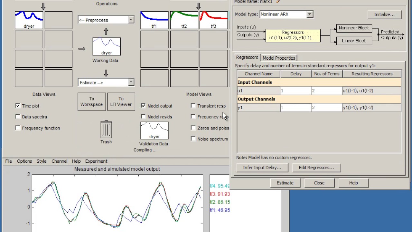Select the tf4 legend entry
The image size is (412, 232).
(x=220, y=186)
